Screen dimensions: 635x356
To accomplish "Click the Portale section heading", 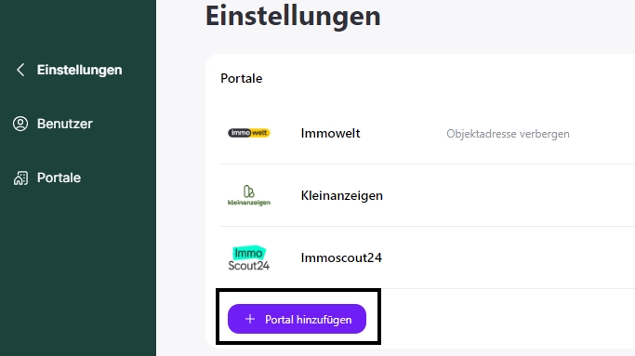I will click(x=242, y=78).
